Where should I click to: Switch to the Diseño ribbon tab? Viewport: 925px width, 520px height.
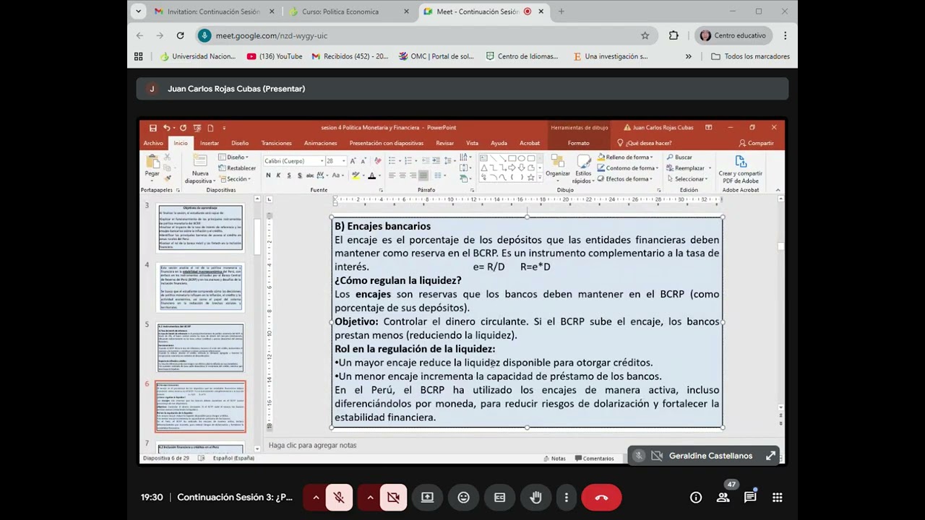point(240,143)
